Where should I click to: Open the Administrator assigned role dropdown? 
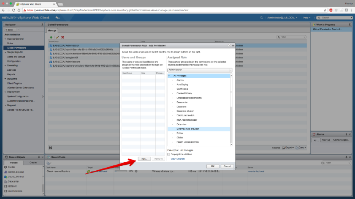pyautogui.click(x=231, y=70)
